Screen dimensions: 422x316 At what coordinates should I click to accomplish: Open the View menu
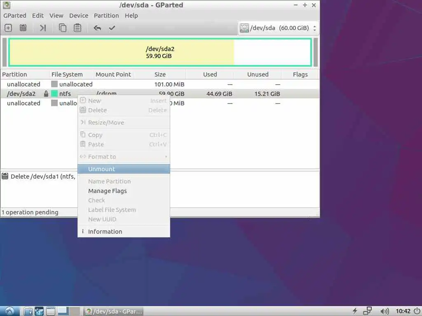pos(56,16)
